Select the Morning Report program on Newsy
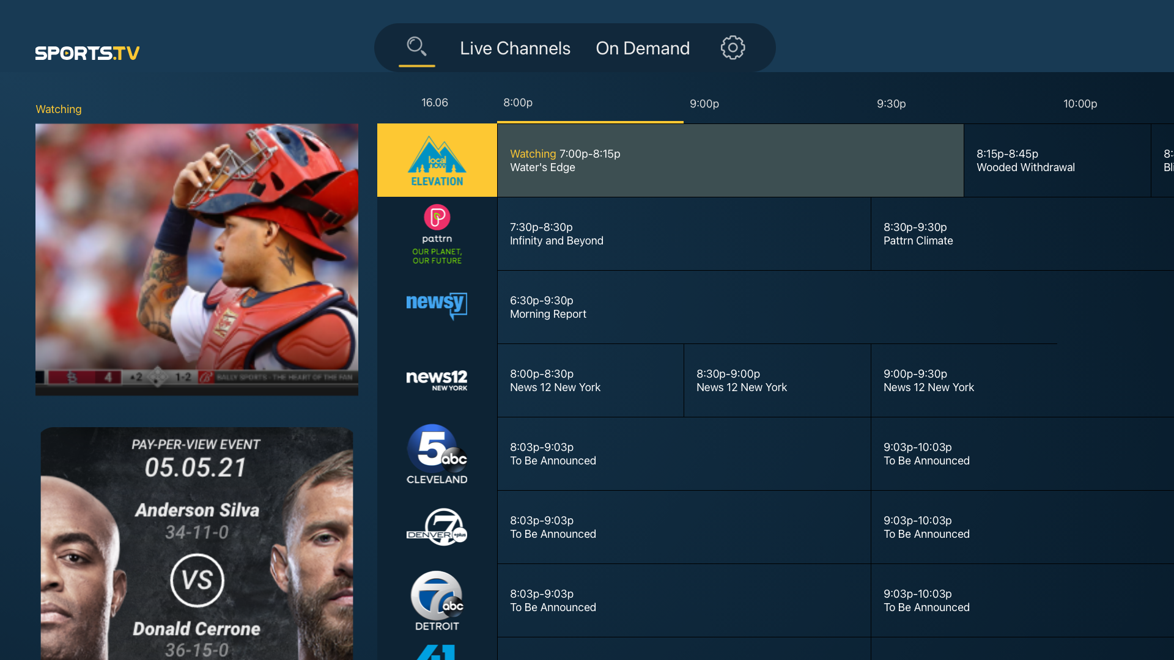Viewport: 1174px width, 660px height. pyautogui.click(x=777, y=307)
